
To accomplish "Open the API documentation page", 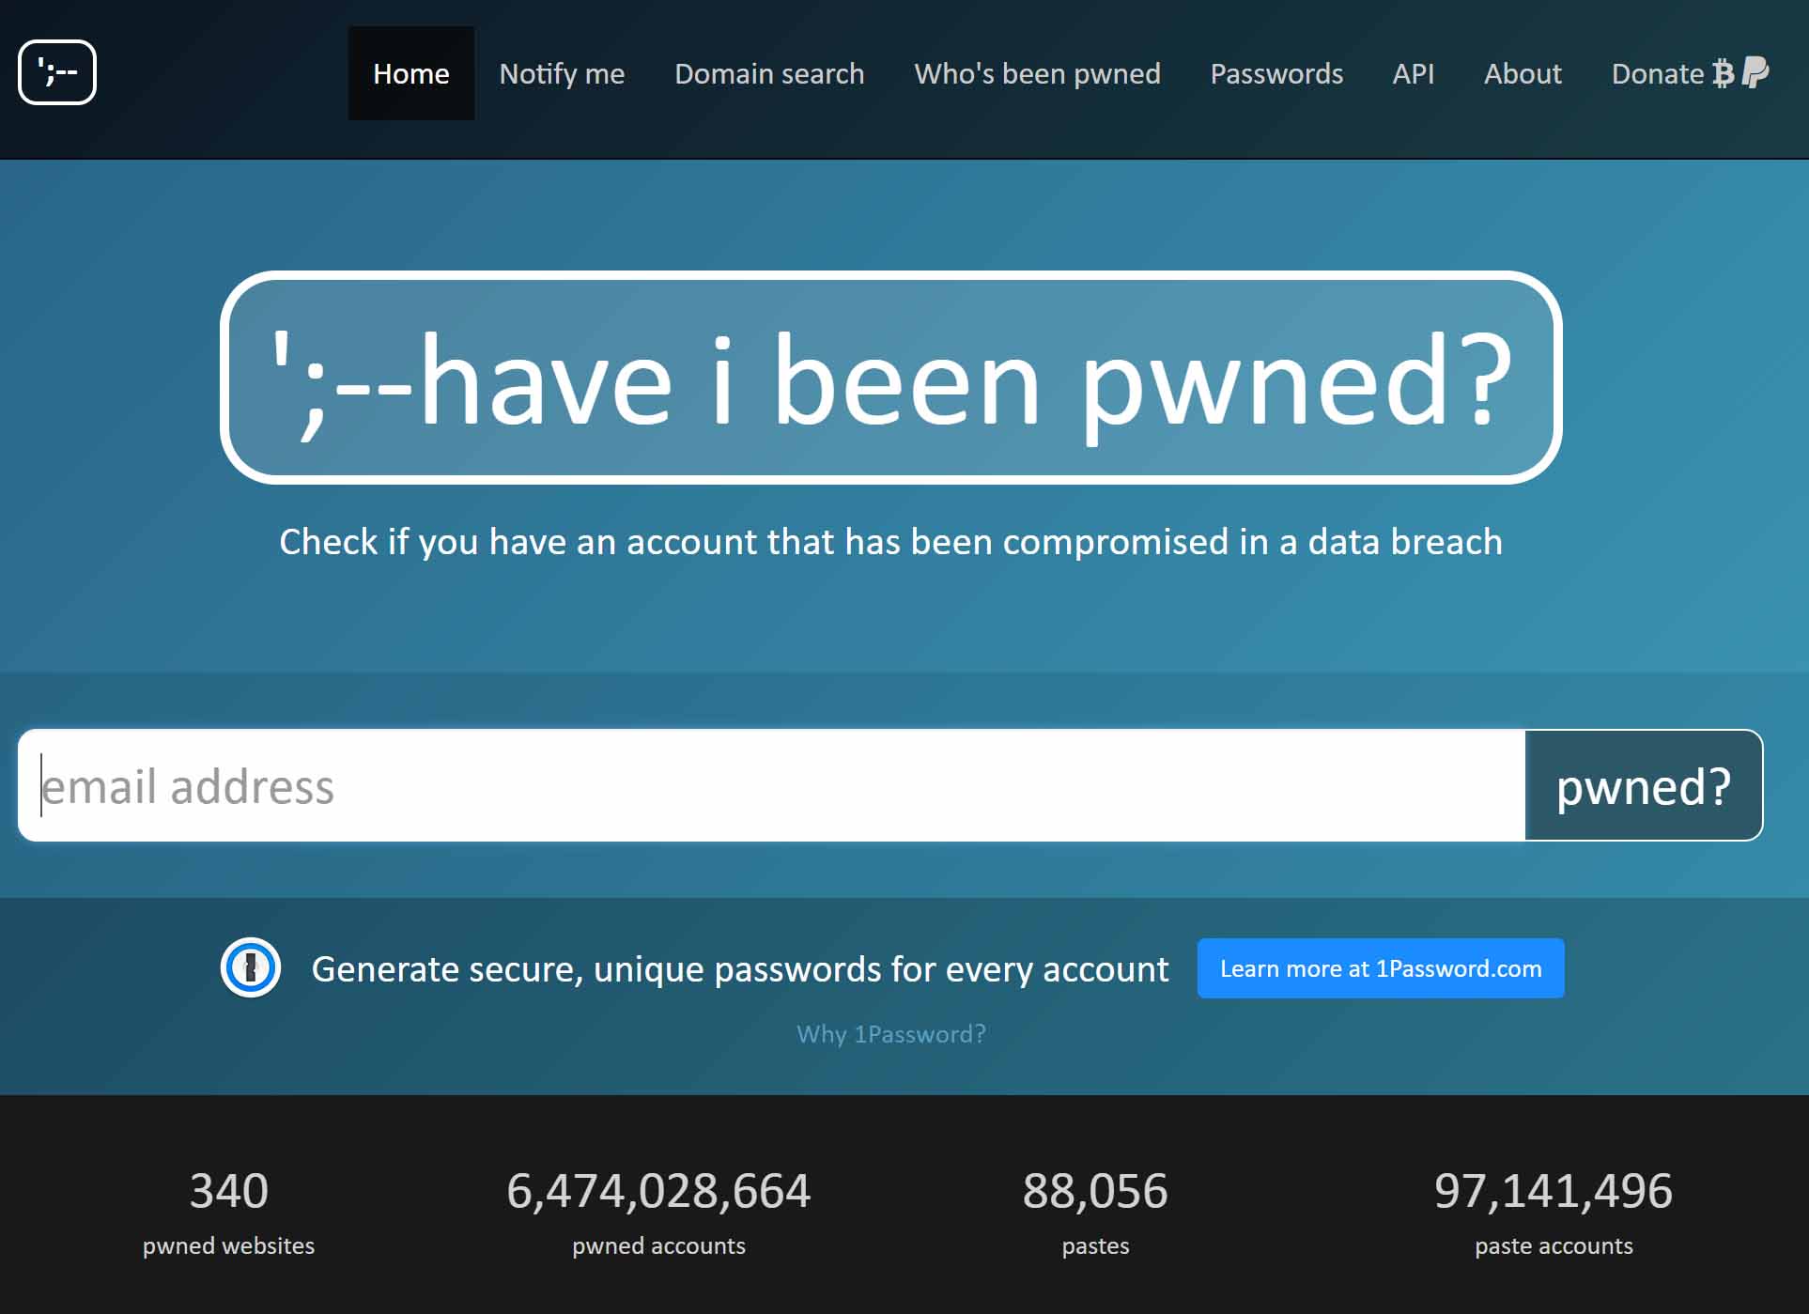I will [1412, 71].
